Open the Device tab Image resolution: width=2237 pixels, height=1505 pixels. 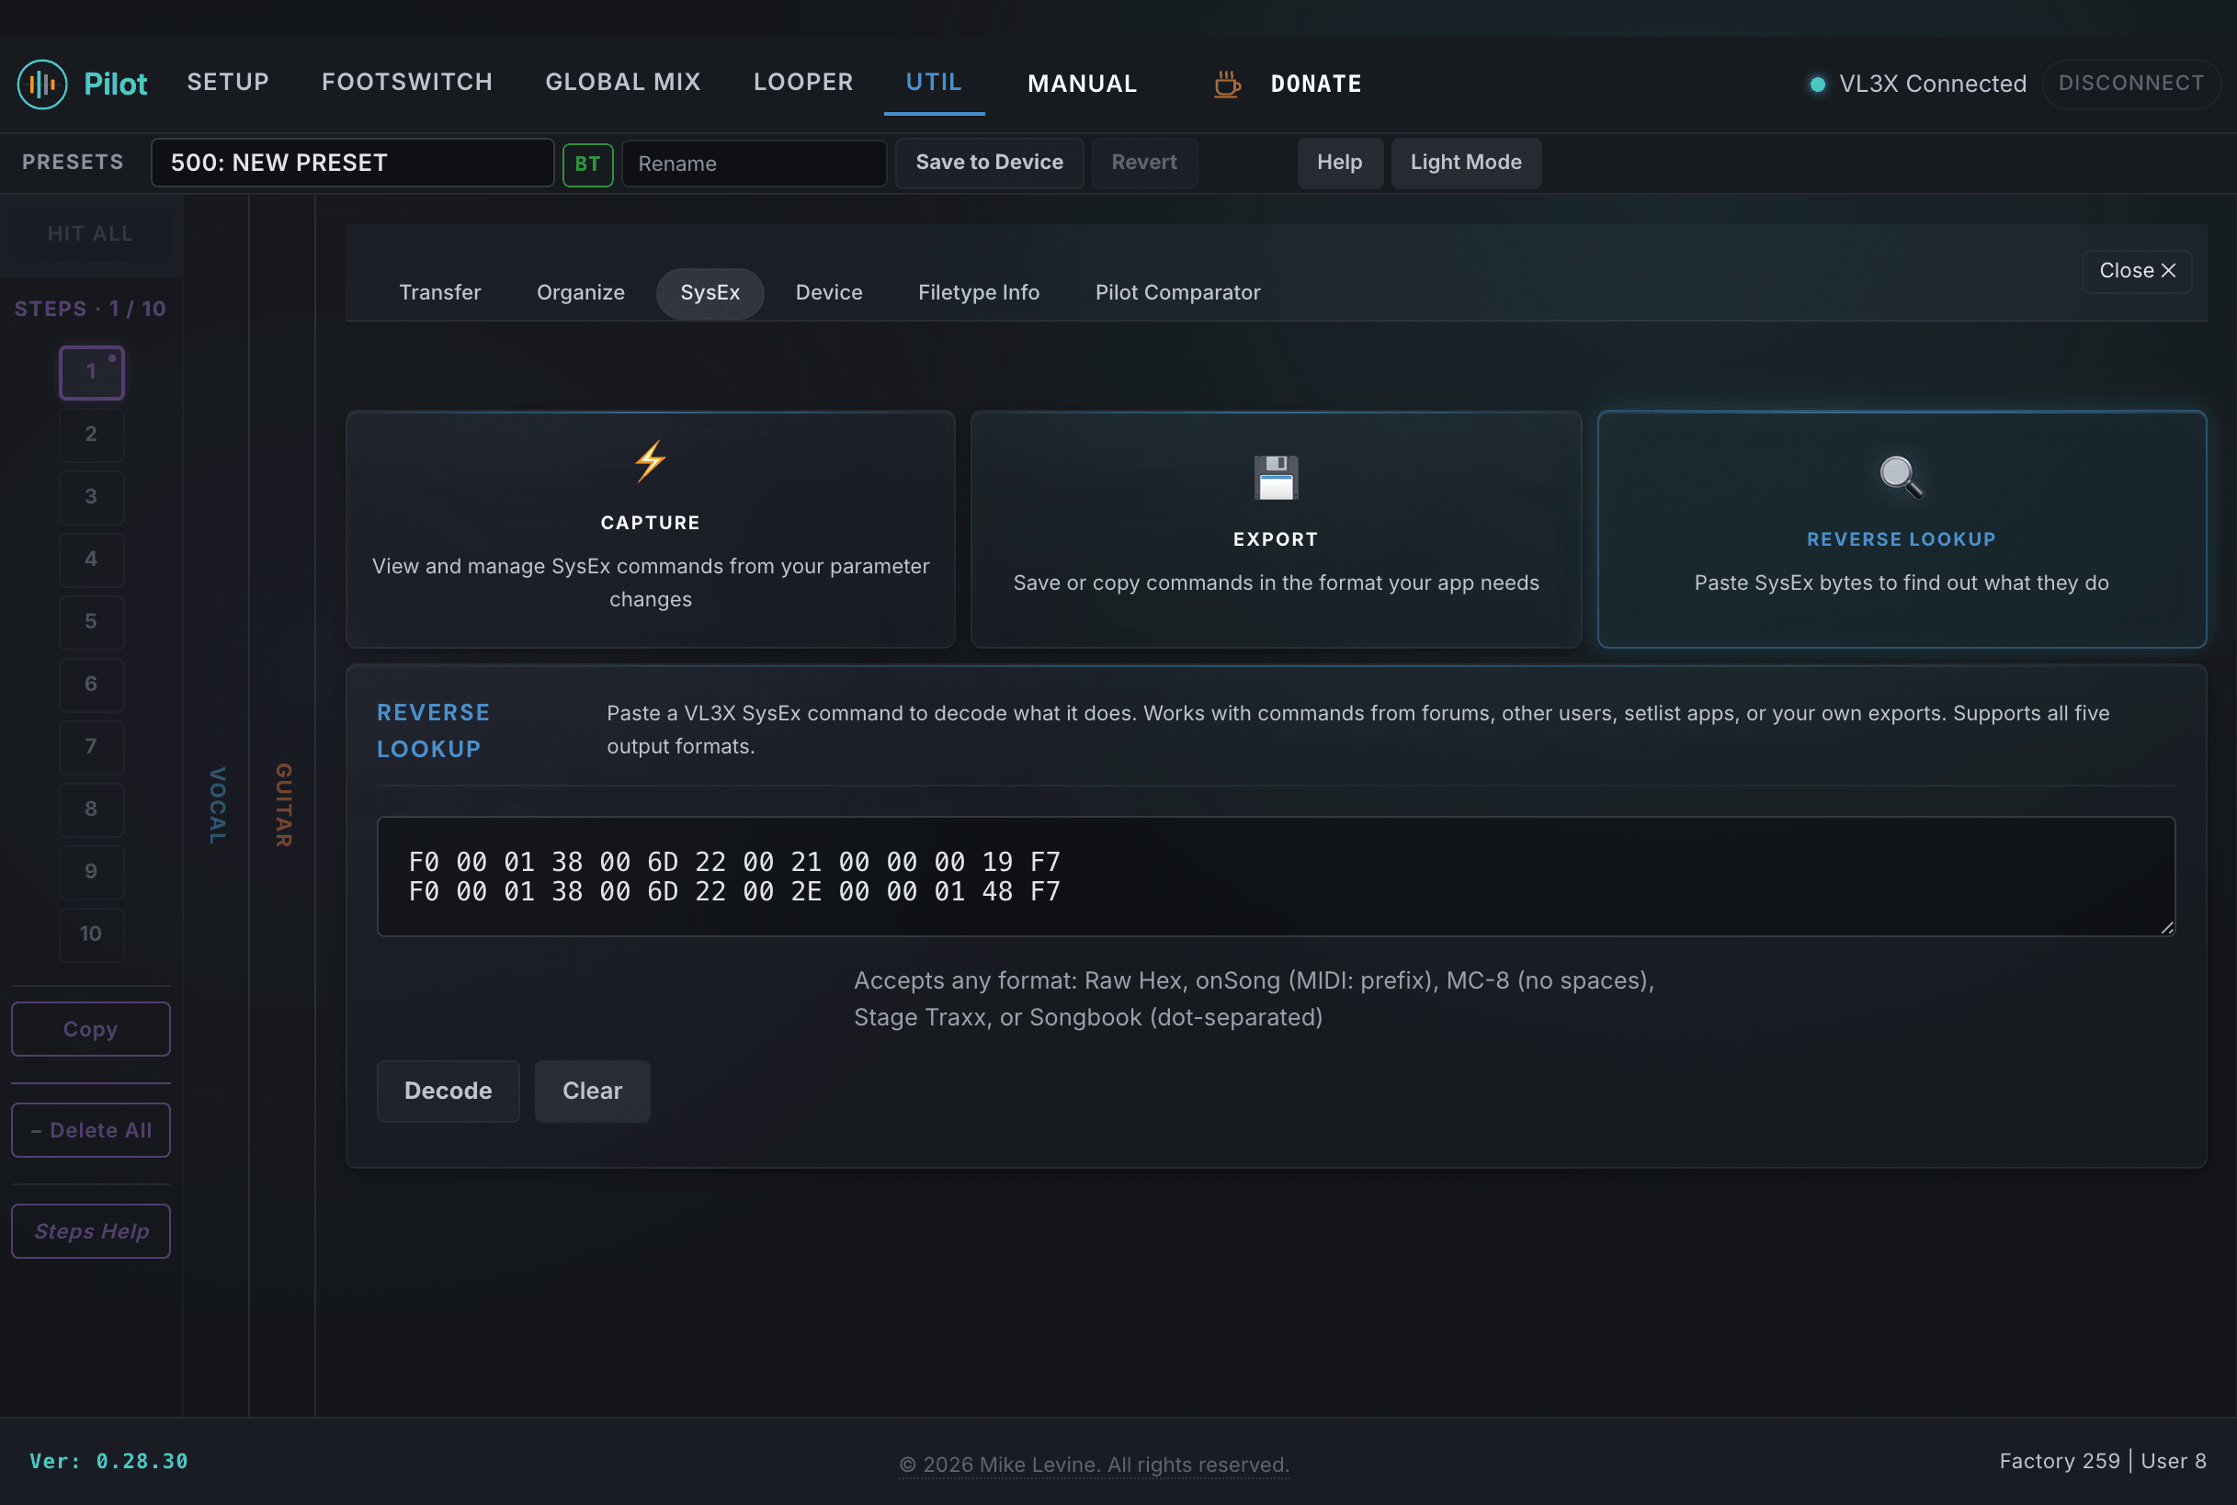point(830,293)
